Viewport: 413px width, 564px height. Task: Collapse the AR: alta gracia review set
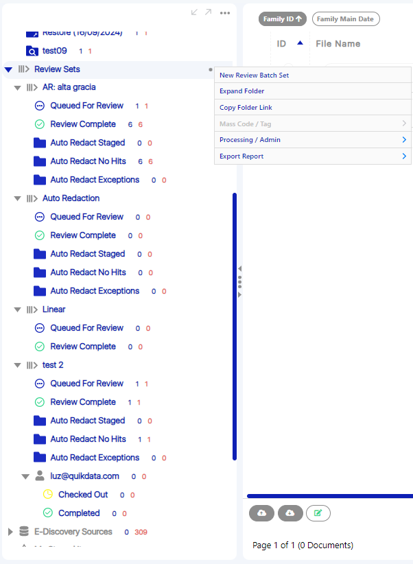[x=17, y=88]
